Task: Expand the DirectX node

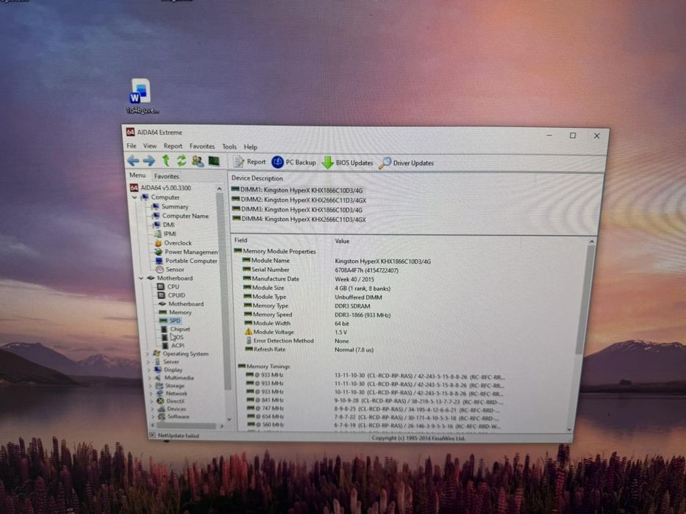Action: (151, 401)
